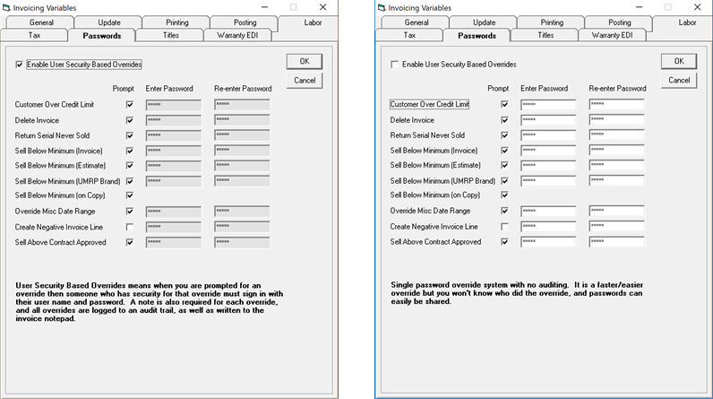
Task: Minimize the left Invoicing Variables window
Action: point(264,7)
